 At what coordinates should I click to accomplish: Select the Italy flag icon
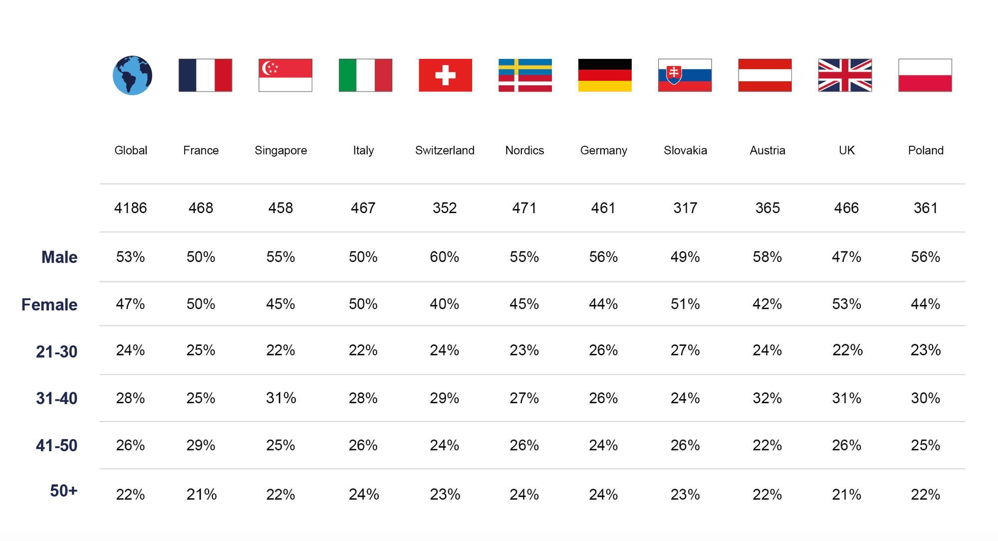365,75
